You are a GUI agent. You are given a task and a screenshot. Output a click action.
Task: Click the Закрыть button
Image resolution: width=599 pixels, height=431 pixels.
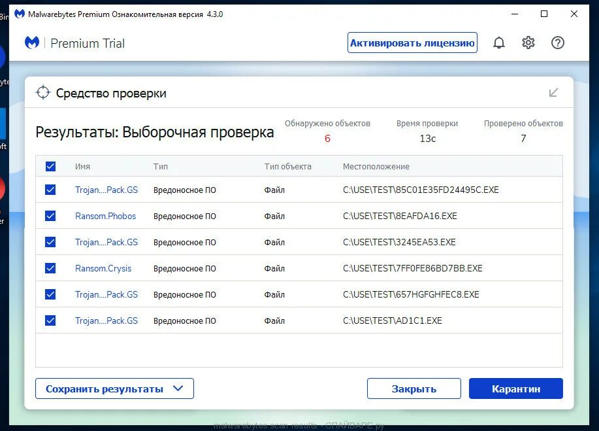click(413, 388)
